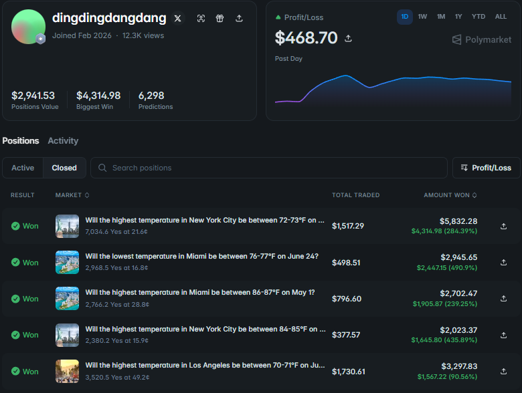The image size is (522, 393).
Task: Open Miami lowest temperature 76-77°F market
Action: [201, 257]
